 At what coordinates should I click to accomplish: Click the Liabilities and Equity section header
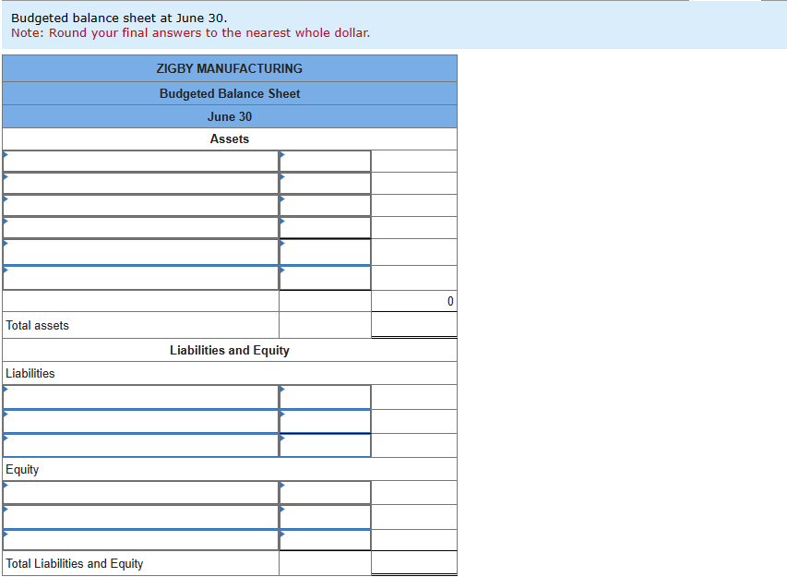[230, 350]
